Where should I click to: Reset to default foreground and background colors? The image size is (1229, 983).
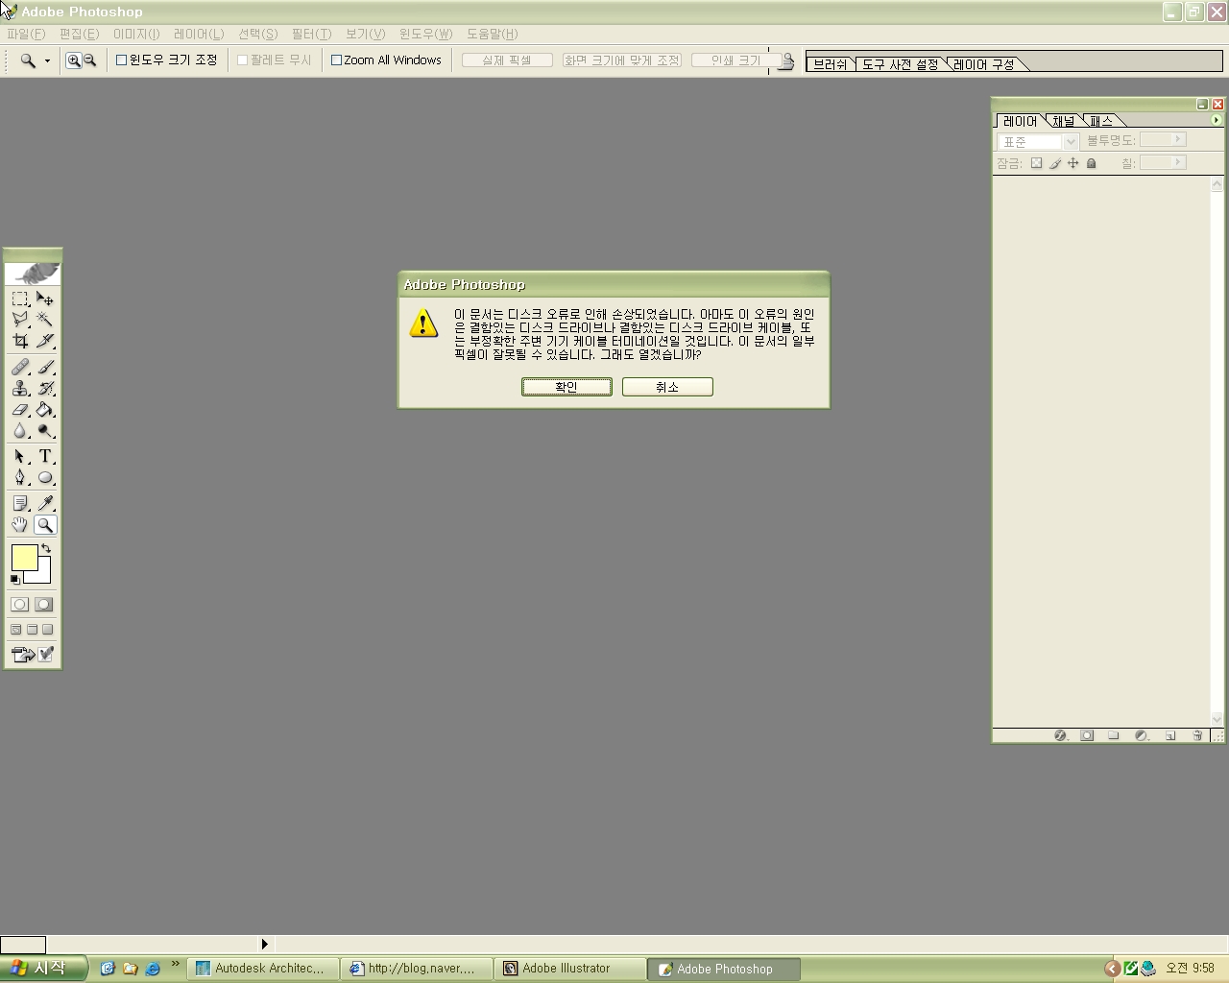15,580
